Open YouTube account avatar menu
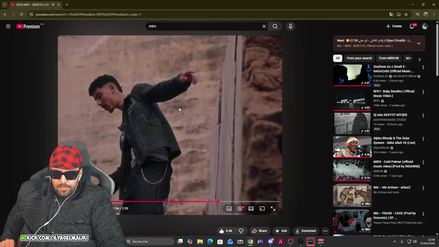Screen dimensions: 439x247 425,26
